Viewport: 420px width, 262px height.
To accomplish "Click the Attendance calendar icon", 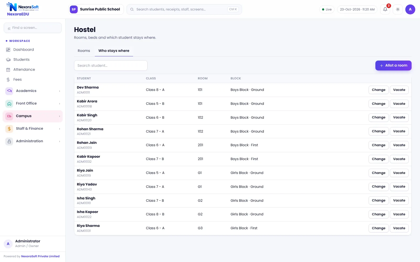I will [x=8, y=70].
